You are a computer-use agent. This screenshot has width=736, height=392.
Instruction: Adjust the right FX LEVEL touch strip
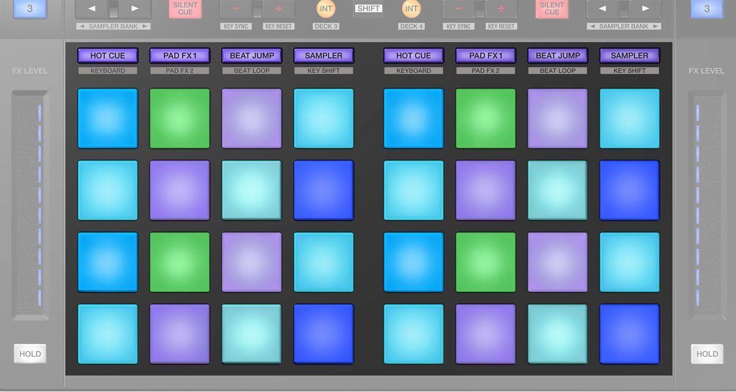tap(707, 205)
